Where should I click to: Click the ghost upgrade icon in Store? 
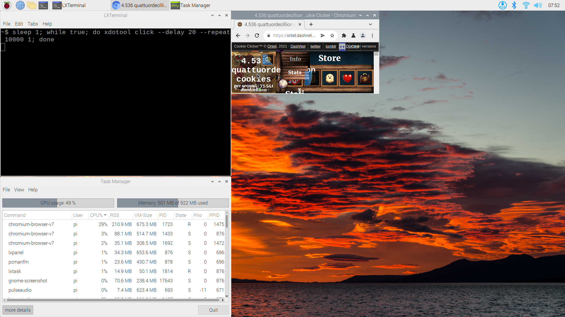pyautogui.click(x=330, y=78)
